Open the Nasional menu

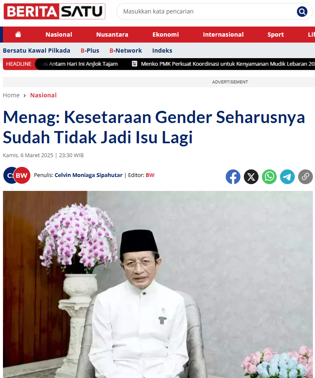[59, 35]
